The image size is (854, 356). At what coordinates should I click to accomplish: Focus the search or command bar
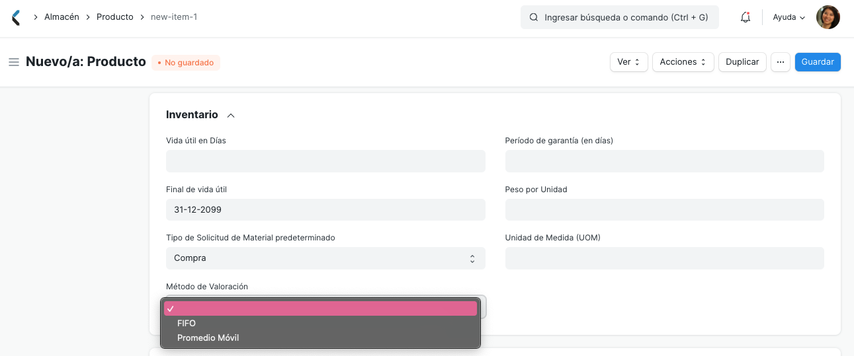pos(619,17)
